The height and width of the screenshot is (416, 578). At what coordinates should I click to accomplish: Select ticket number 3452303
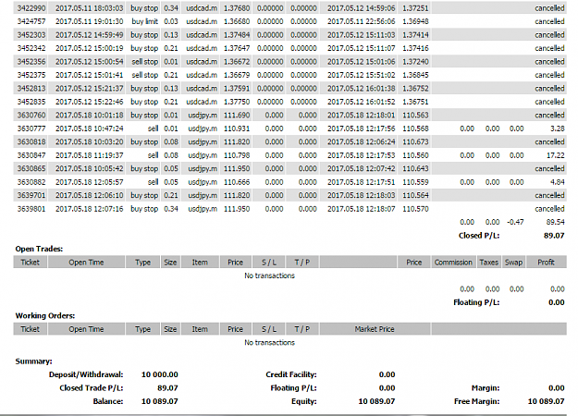31,35
